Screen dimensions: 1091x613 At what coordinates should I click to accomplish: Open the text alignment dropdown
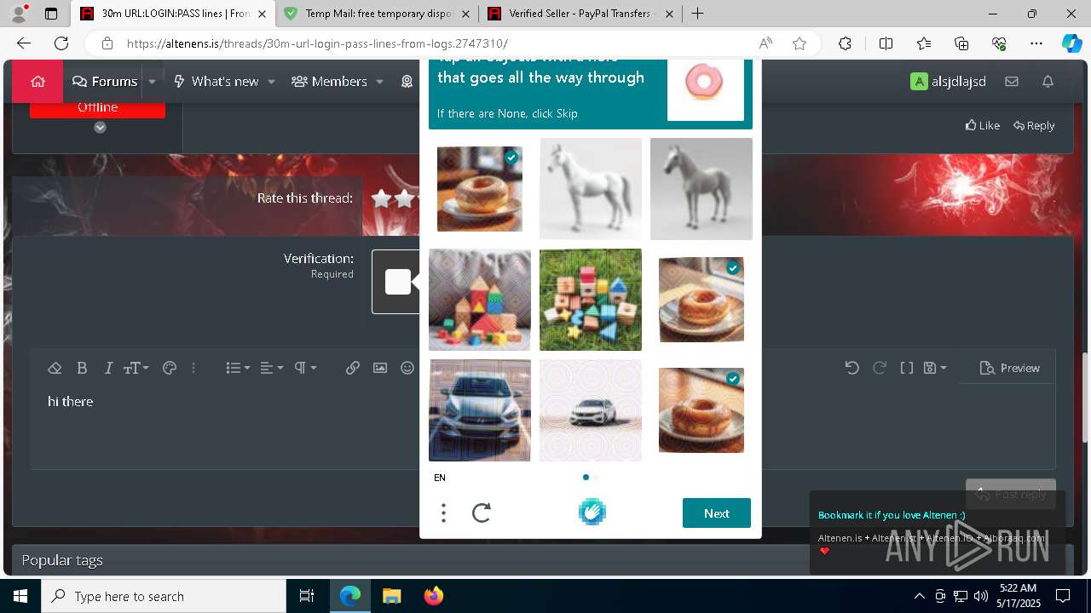(x=272, y=368)
